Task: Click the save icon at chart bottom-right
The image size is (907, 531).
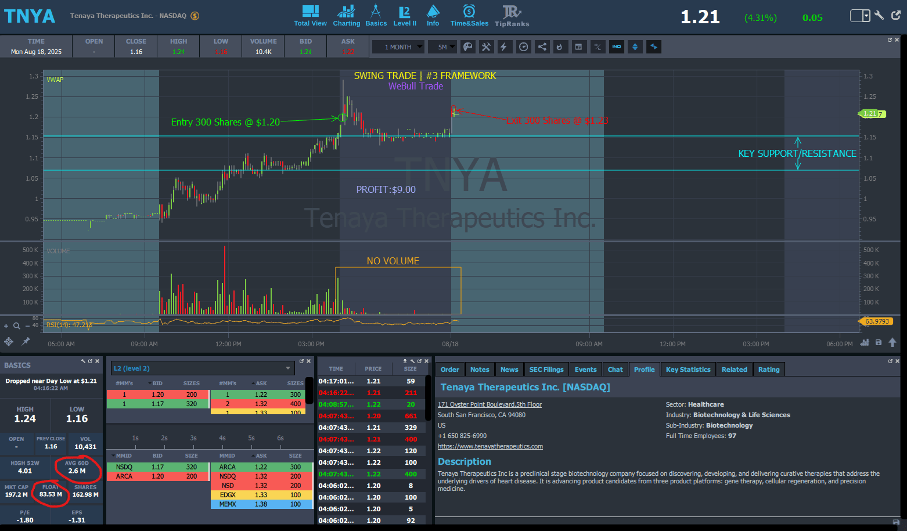Action: pyautogui.click(x=879, y=342)
